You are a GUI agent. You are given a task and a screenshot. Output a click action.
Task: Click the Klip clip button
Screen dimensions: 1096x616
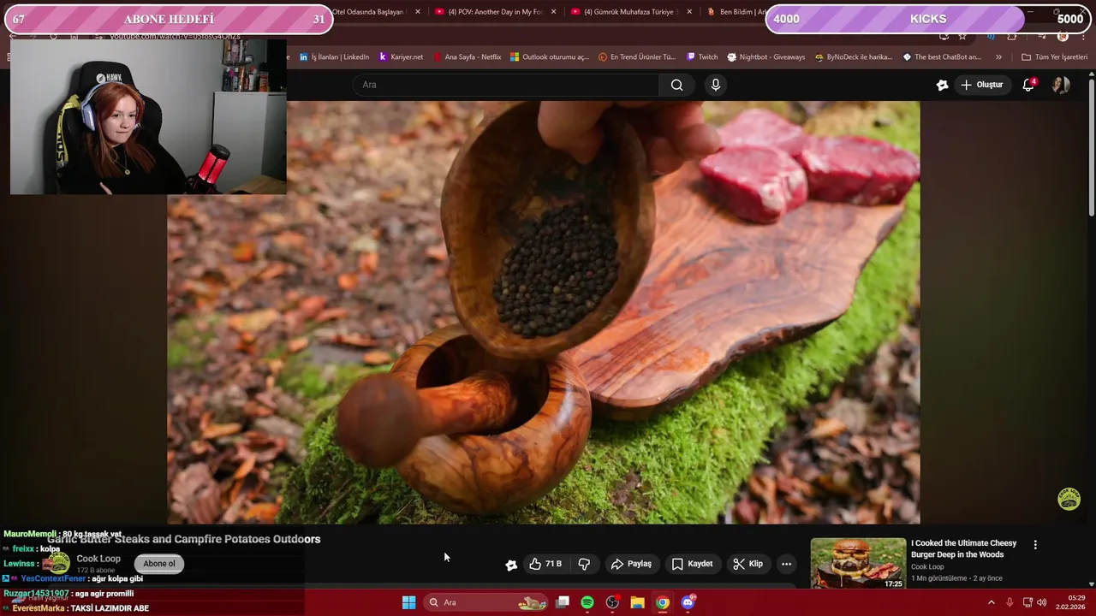[x=748, y=564]
